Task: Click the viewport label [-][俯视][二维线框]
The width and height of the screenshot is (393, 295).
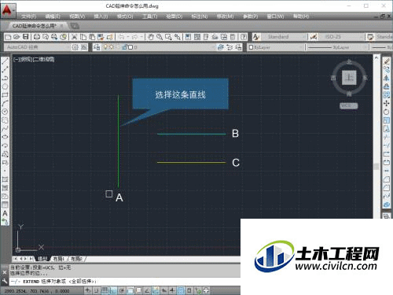Action: 34,59
